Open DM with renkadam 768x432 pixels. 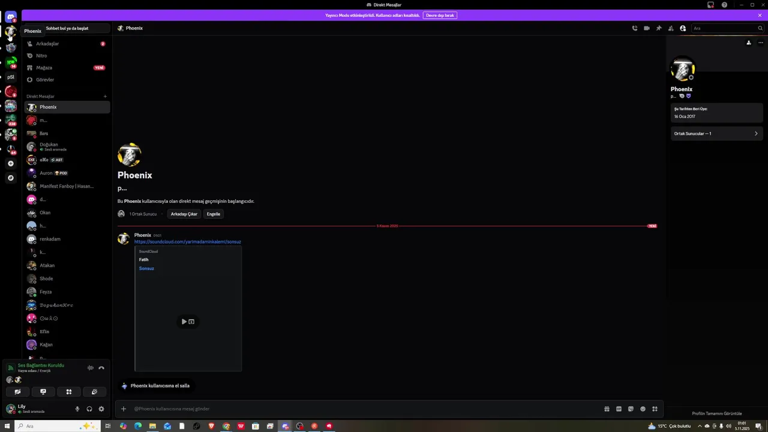pyautogui.click(x=67, y=239)
